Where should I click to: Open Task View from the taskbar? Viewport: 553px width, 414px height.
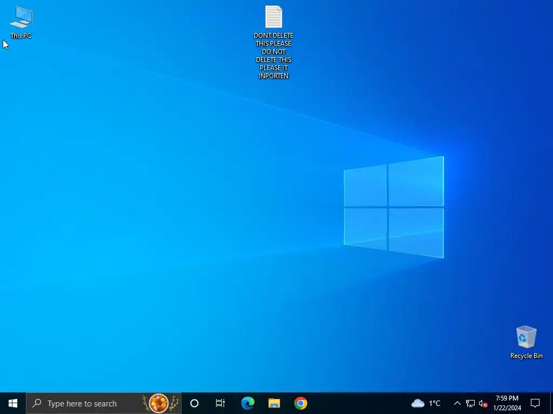(220, 403)
